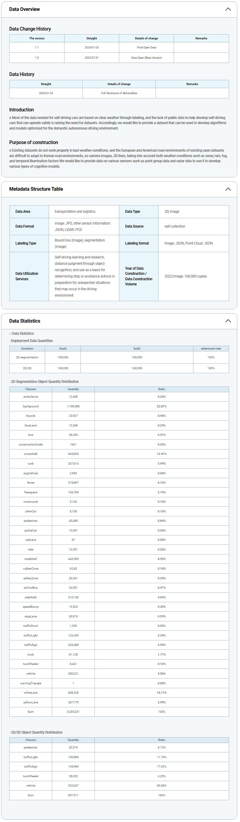
Task: Click the Data Change History heading
Action: tap(30, 29)
